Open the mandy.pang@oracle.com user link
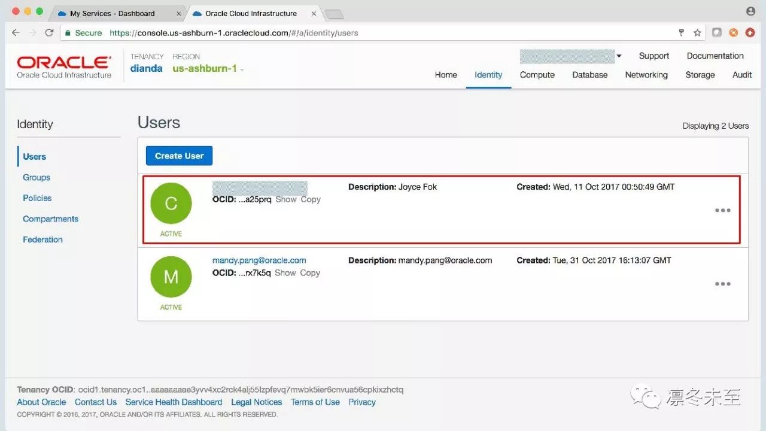This screenshot has height=431, width=766. pyautogui.click(x=259, y=260)
